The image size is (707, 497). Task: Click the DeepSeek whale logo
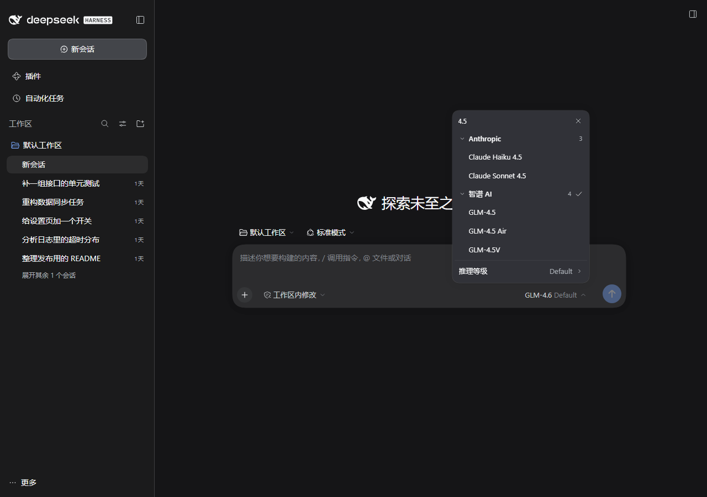(x=15, y=20)
